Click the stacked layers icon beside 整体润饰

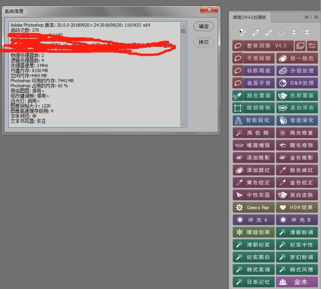pos(300,46)
